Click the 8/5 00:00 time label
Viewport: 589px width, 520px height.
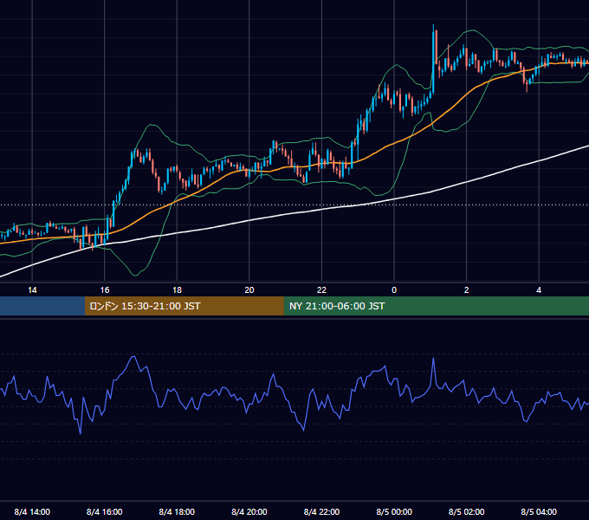(394, 511)
